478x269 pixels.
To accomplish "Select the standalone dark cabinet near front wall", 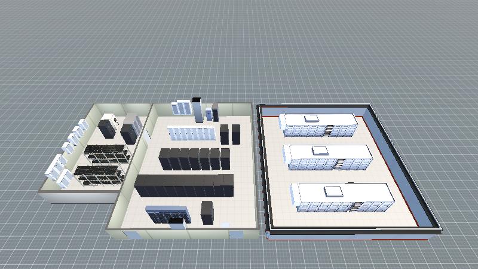I will [x=207, y=212].
